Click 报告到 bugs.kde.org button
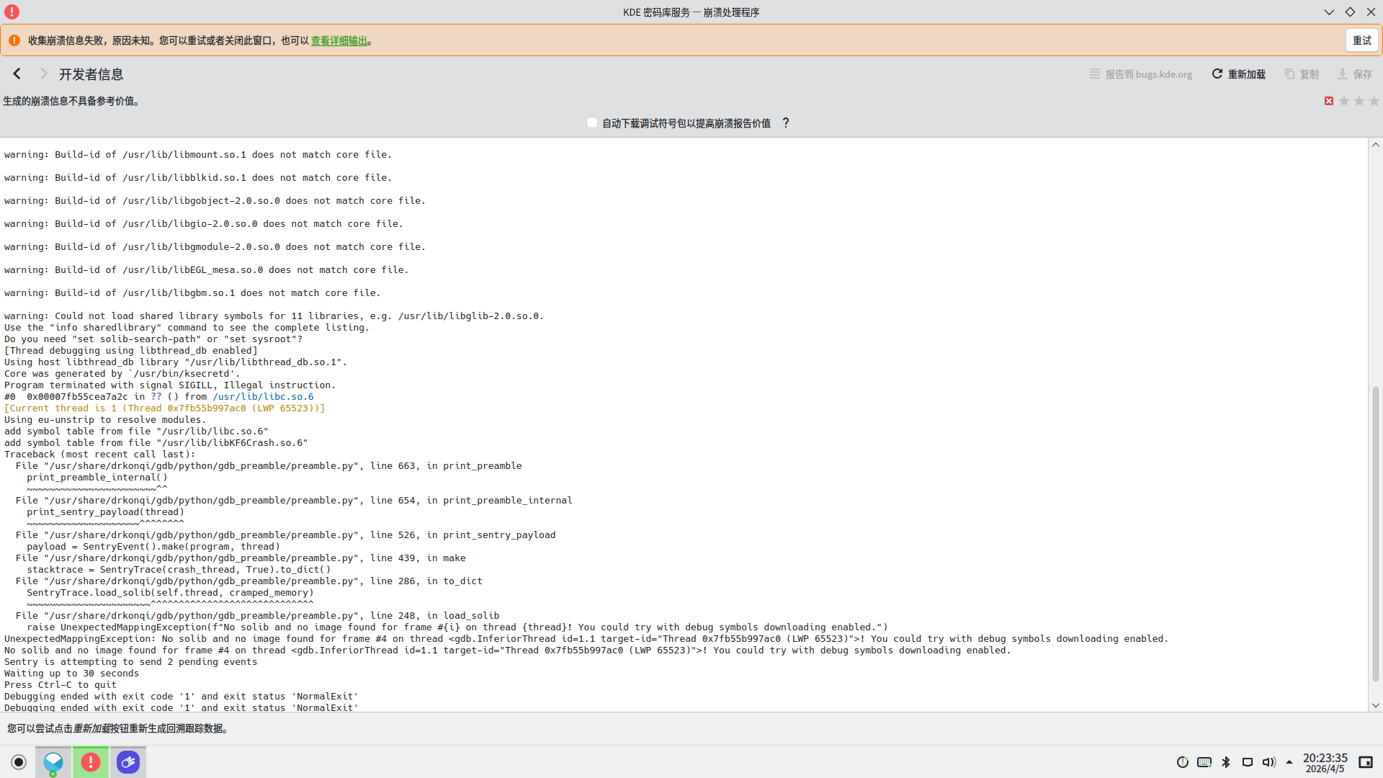Screen dimensions: 1383x778 pos(1141,74)
